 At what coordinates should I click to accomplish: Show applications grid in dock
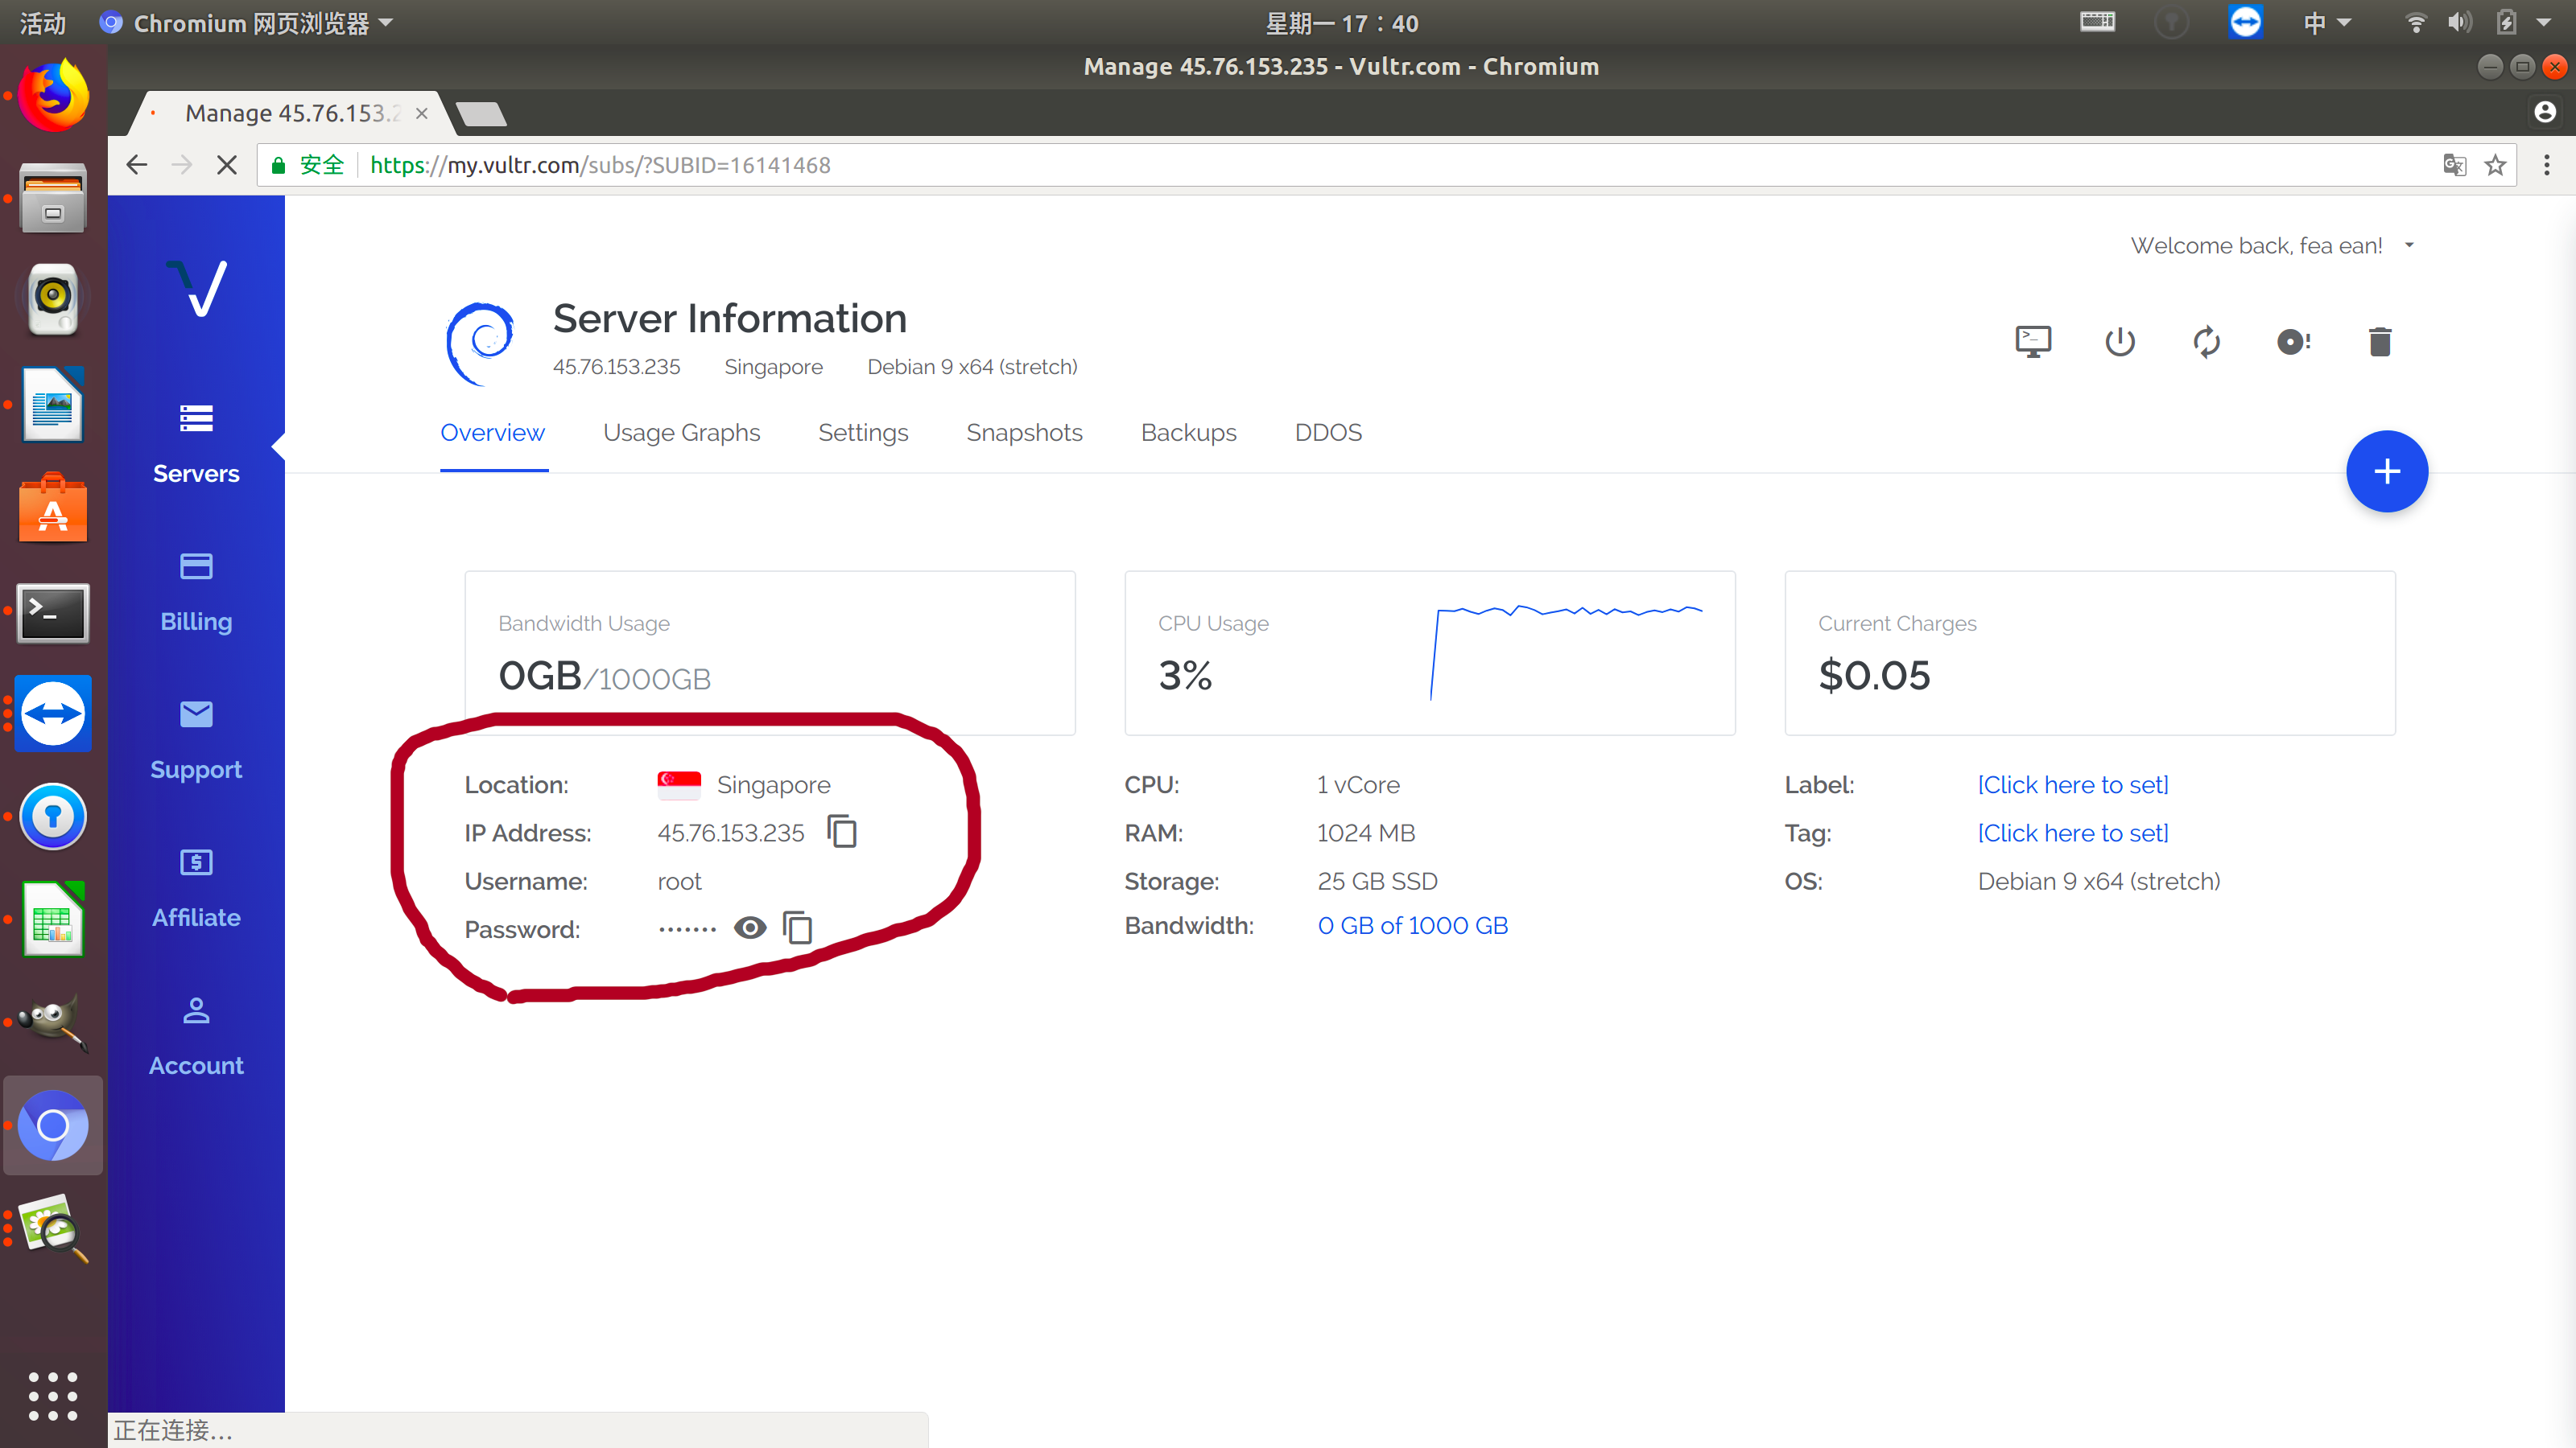(53, 1395)
